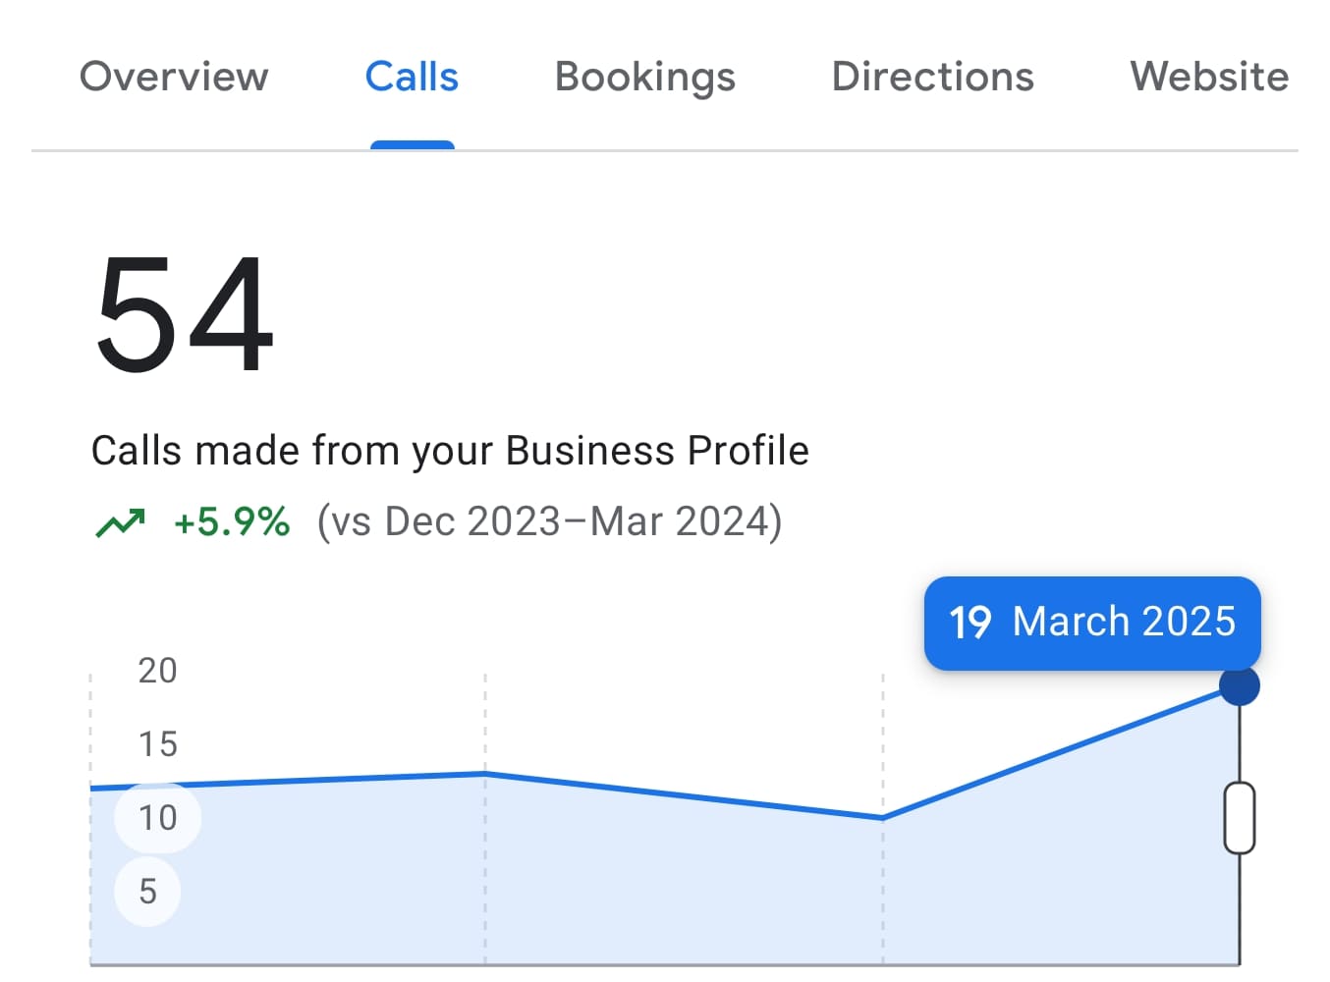Click the total calls number 54
This screenshot has height=982, width=1330.
pos(184,314)
